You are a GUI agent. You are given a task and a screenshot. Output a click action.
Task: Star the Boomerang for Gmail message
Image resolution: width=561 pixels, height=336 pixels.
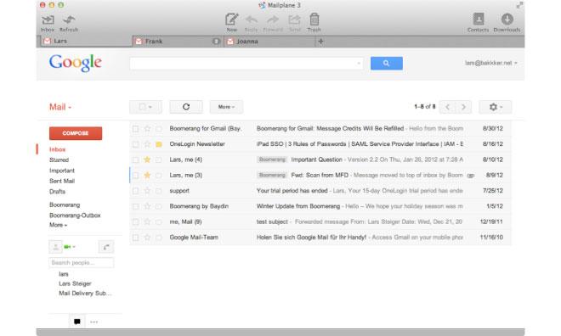[x=147, y=128]
